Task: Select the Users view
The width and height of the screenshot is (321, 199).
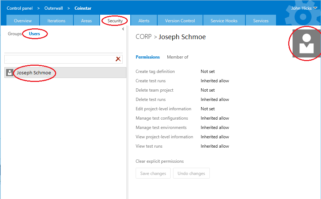Action: [x=35, y=34]
